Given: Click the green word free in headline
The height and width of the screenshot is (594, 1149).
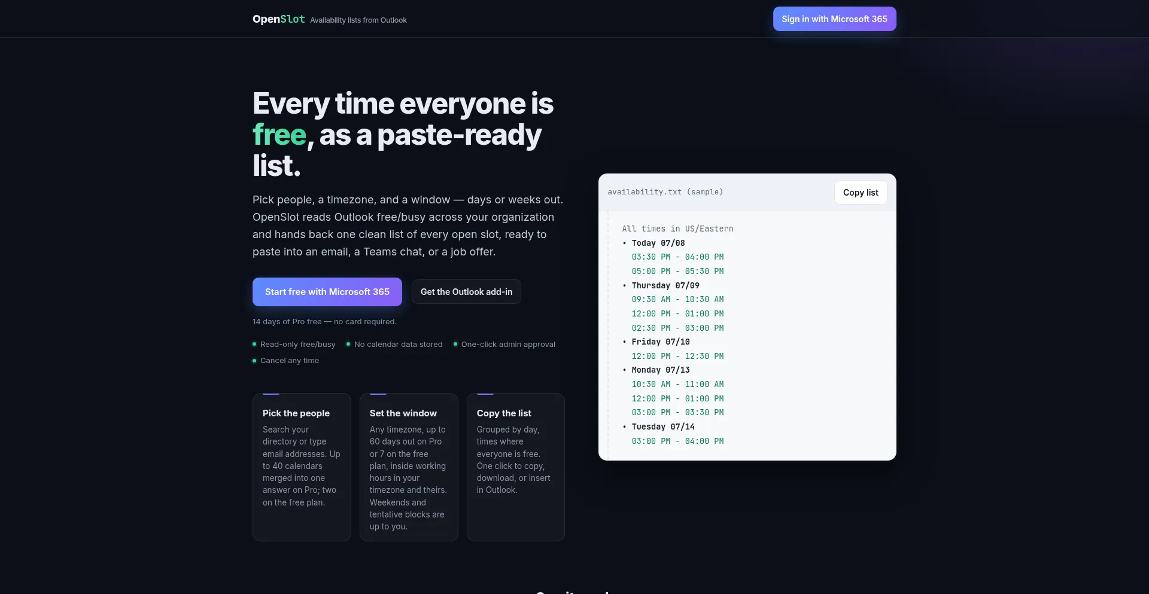Looking at the screenshot, I should [279, 135].
